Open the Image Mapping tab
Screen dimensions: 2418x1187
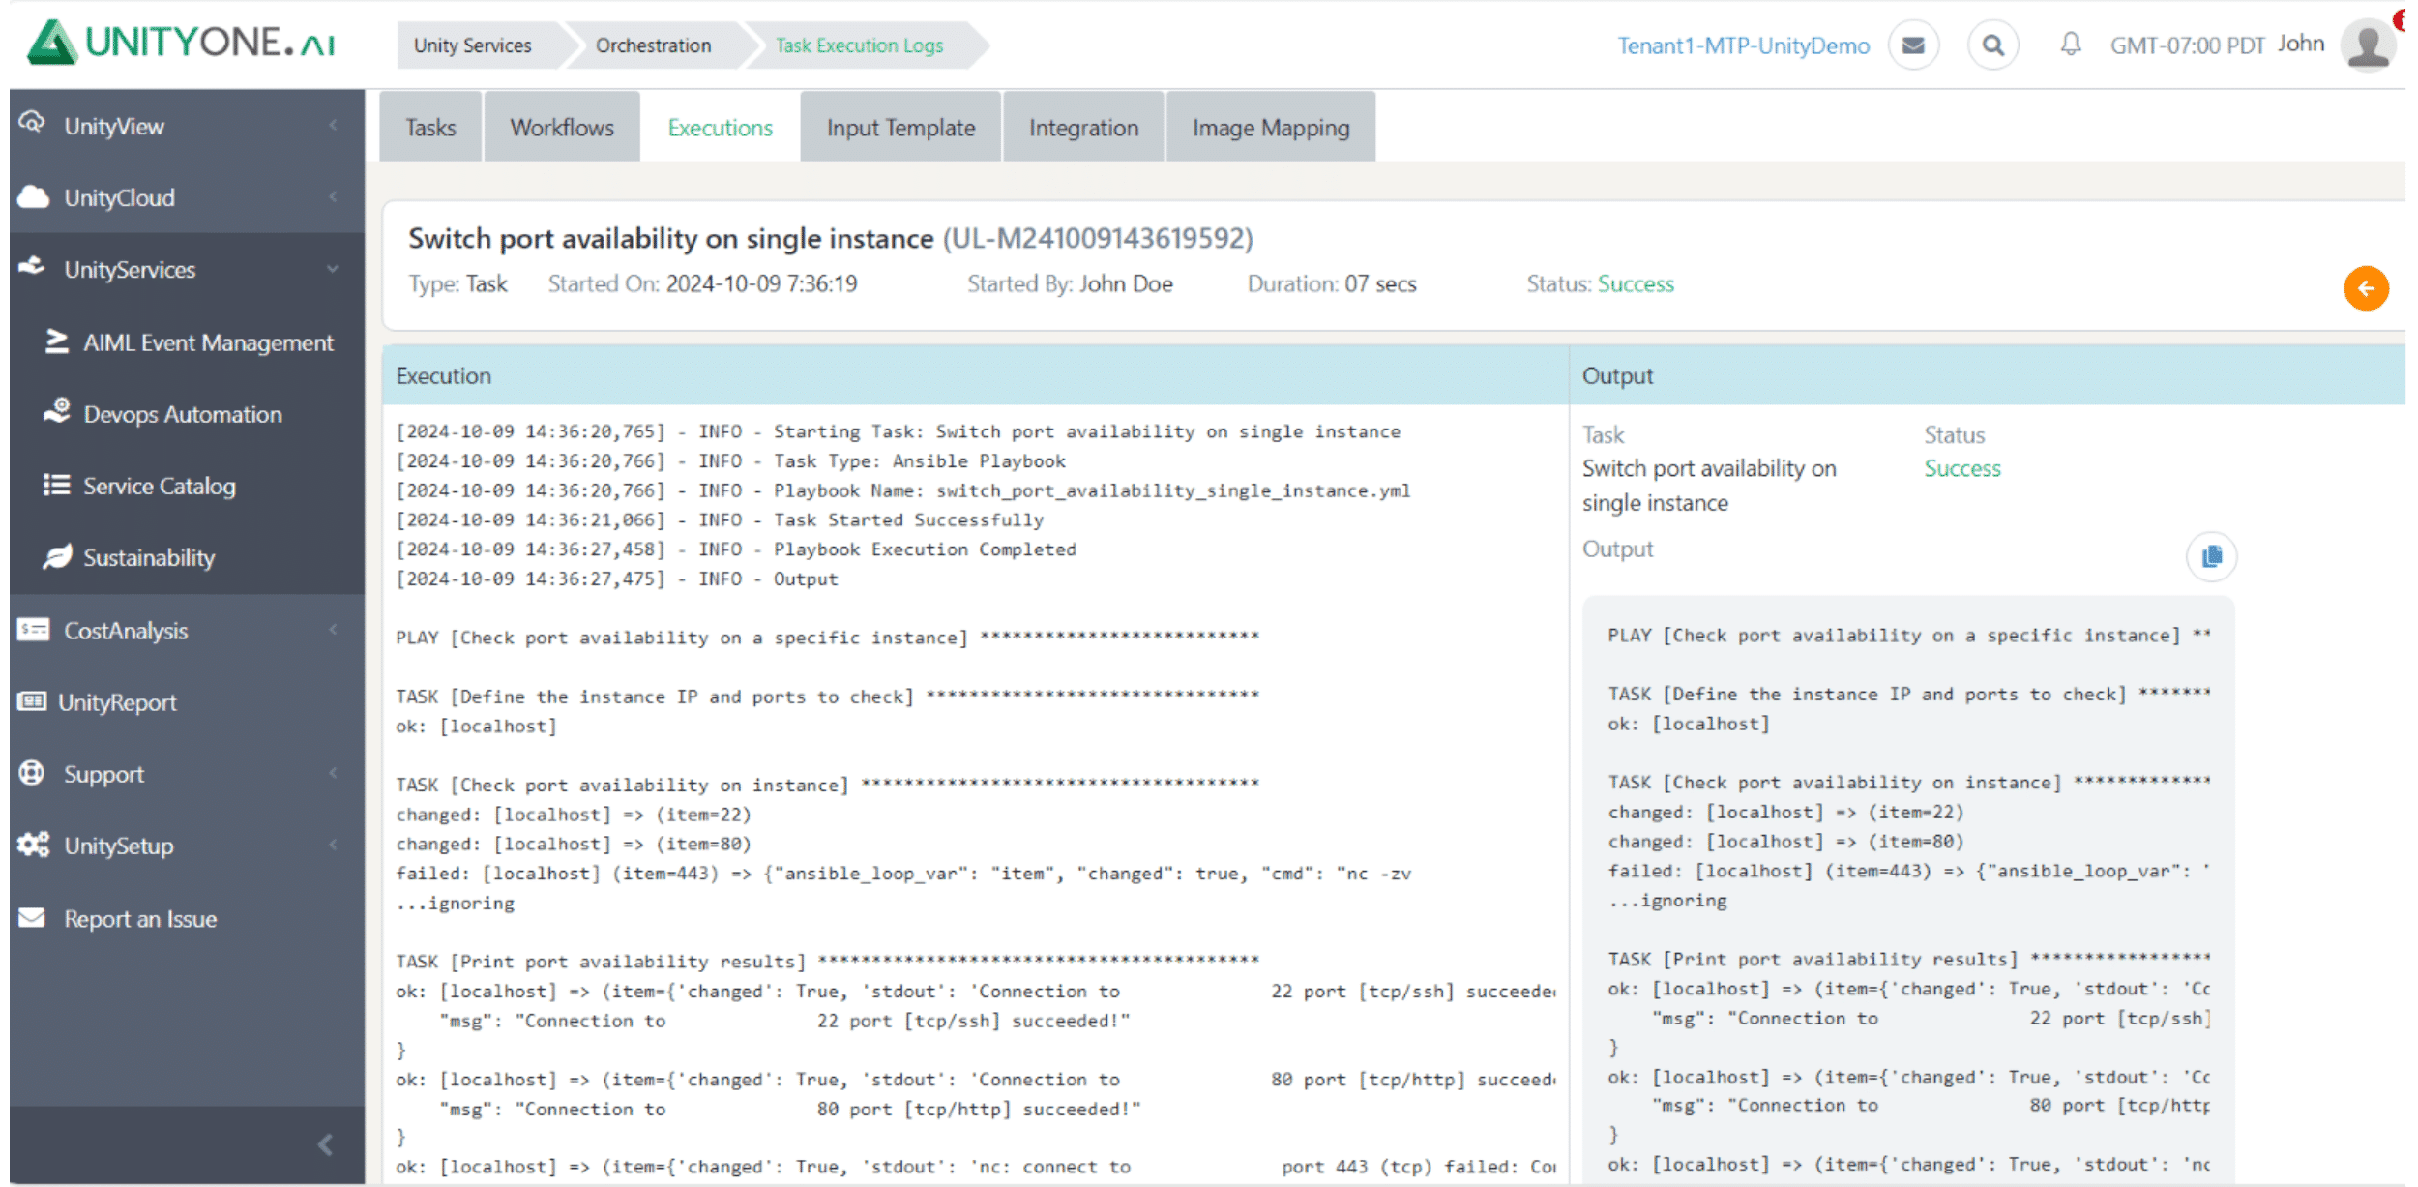point(1271,127)
